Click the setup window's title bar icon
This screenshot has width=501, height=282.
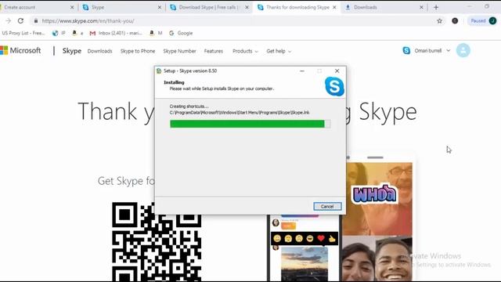click(159, 71)
